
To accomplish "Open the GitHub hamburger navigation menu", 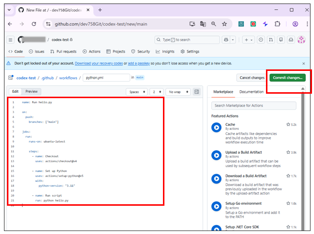I will tap(10, 40).
